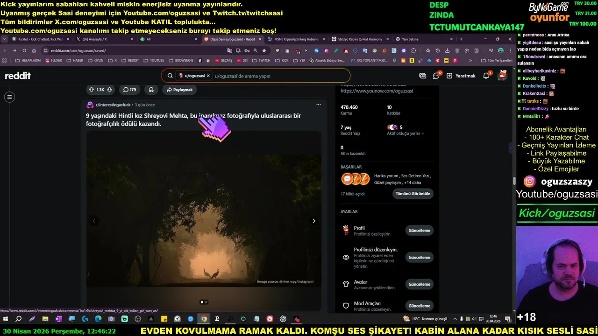
Task: Open the 'Aktif olduğu yerler' communities link
Action: coord(406,133)
